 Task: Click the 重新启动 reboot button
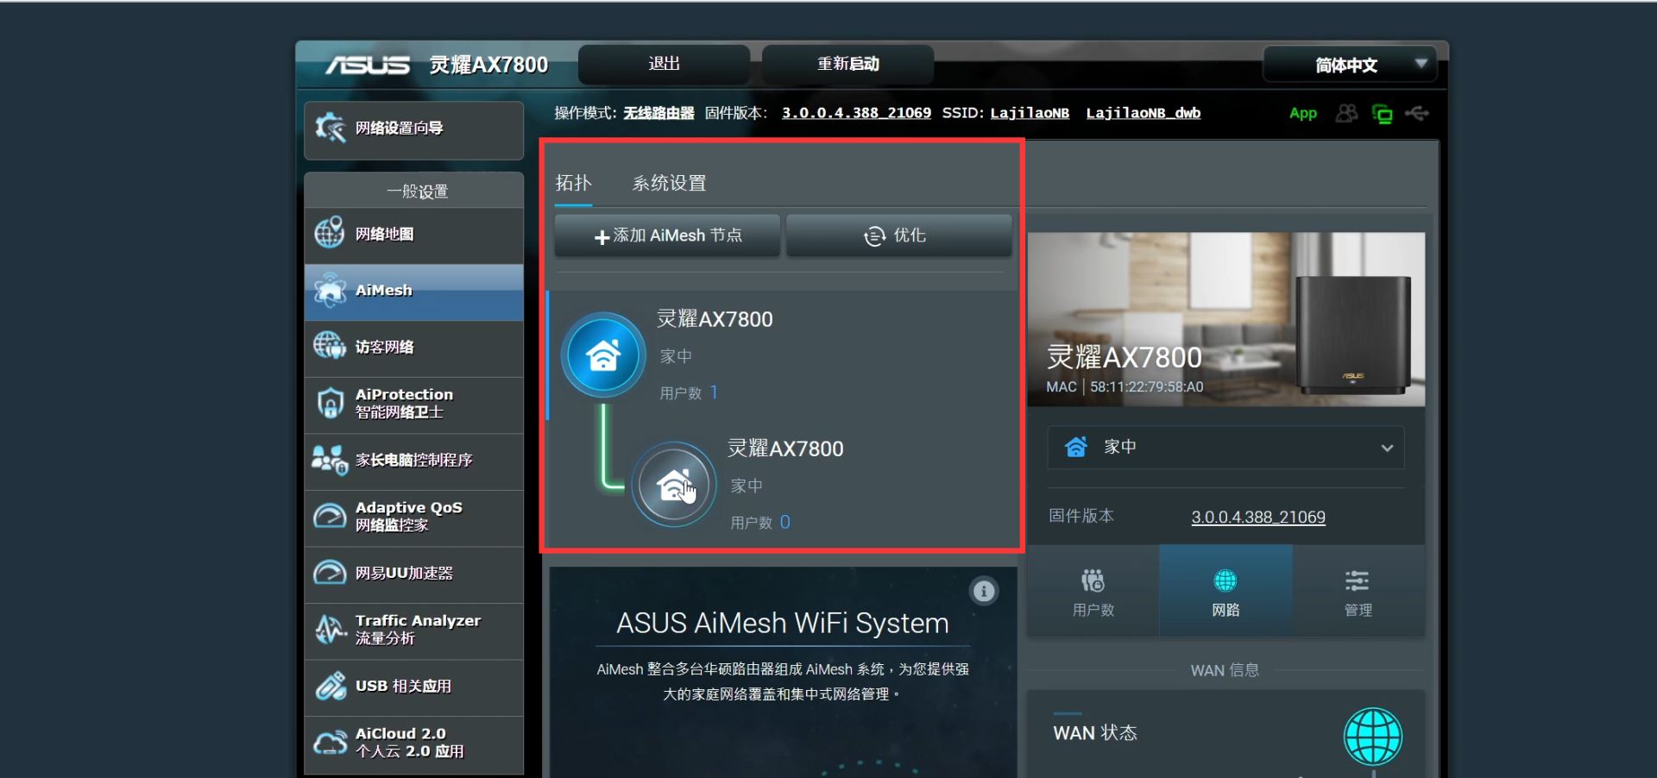(847, 64)
